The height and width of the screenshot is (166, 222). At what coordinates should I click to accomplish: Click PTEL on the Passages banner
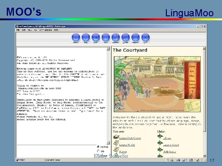click(x=192, y=76)
